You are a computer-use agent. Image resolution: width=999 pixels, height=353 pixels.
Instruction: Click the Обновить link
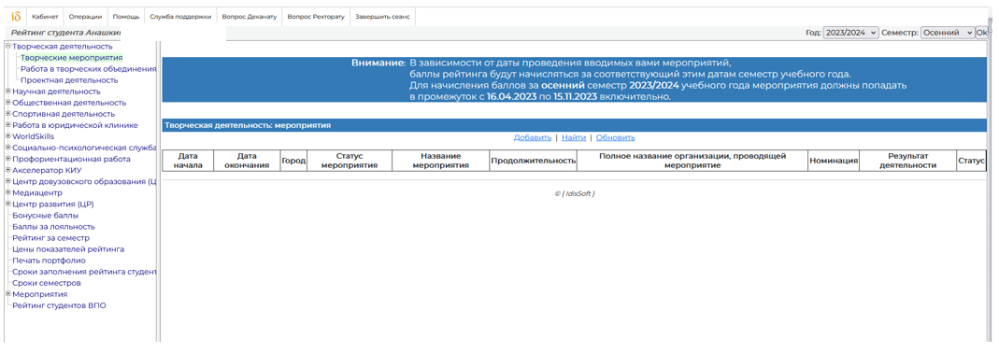[x=616, y=137]
